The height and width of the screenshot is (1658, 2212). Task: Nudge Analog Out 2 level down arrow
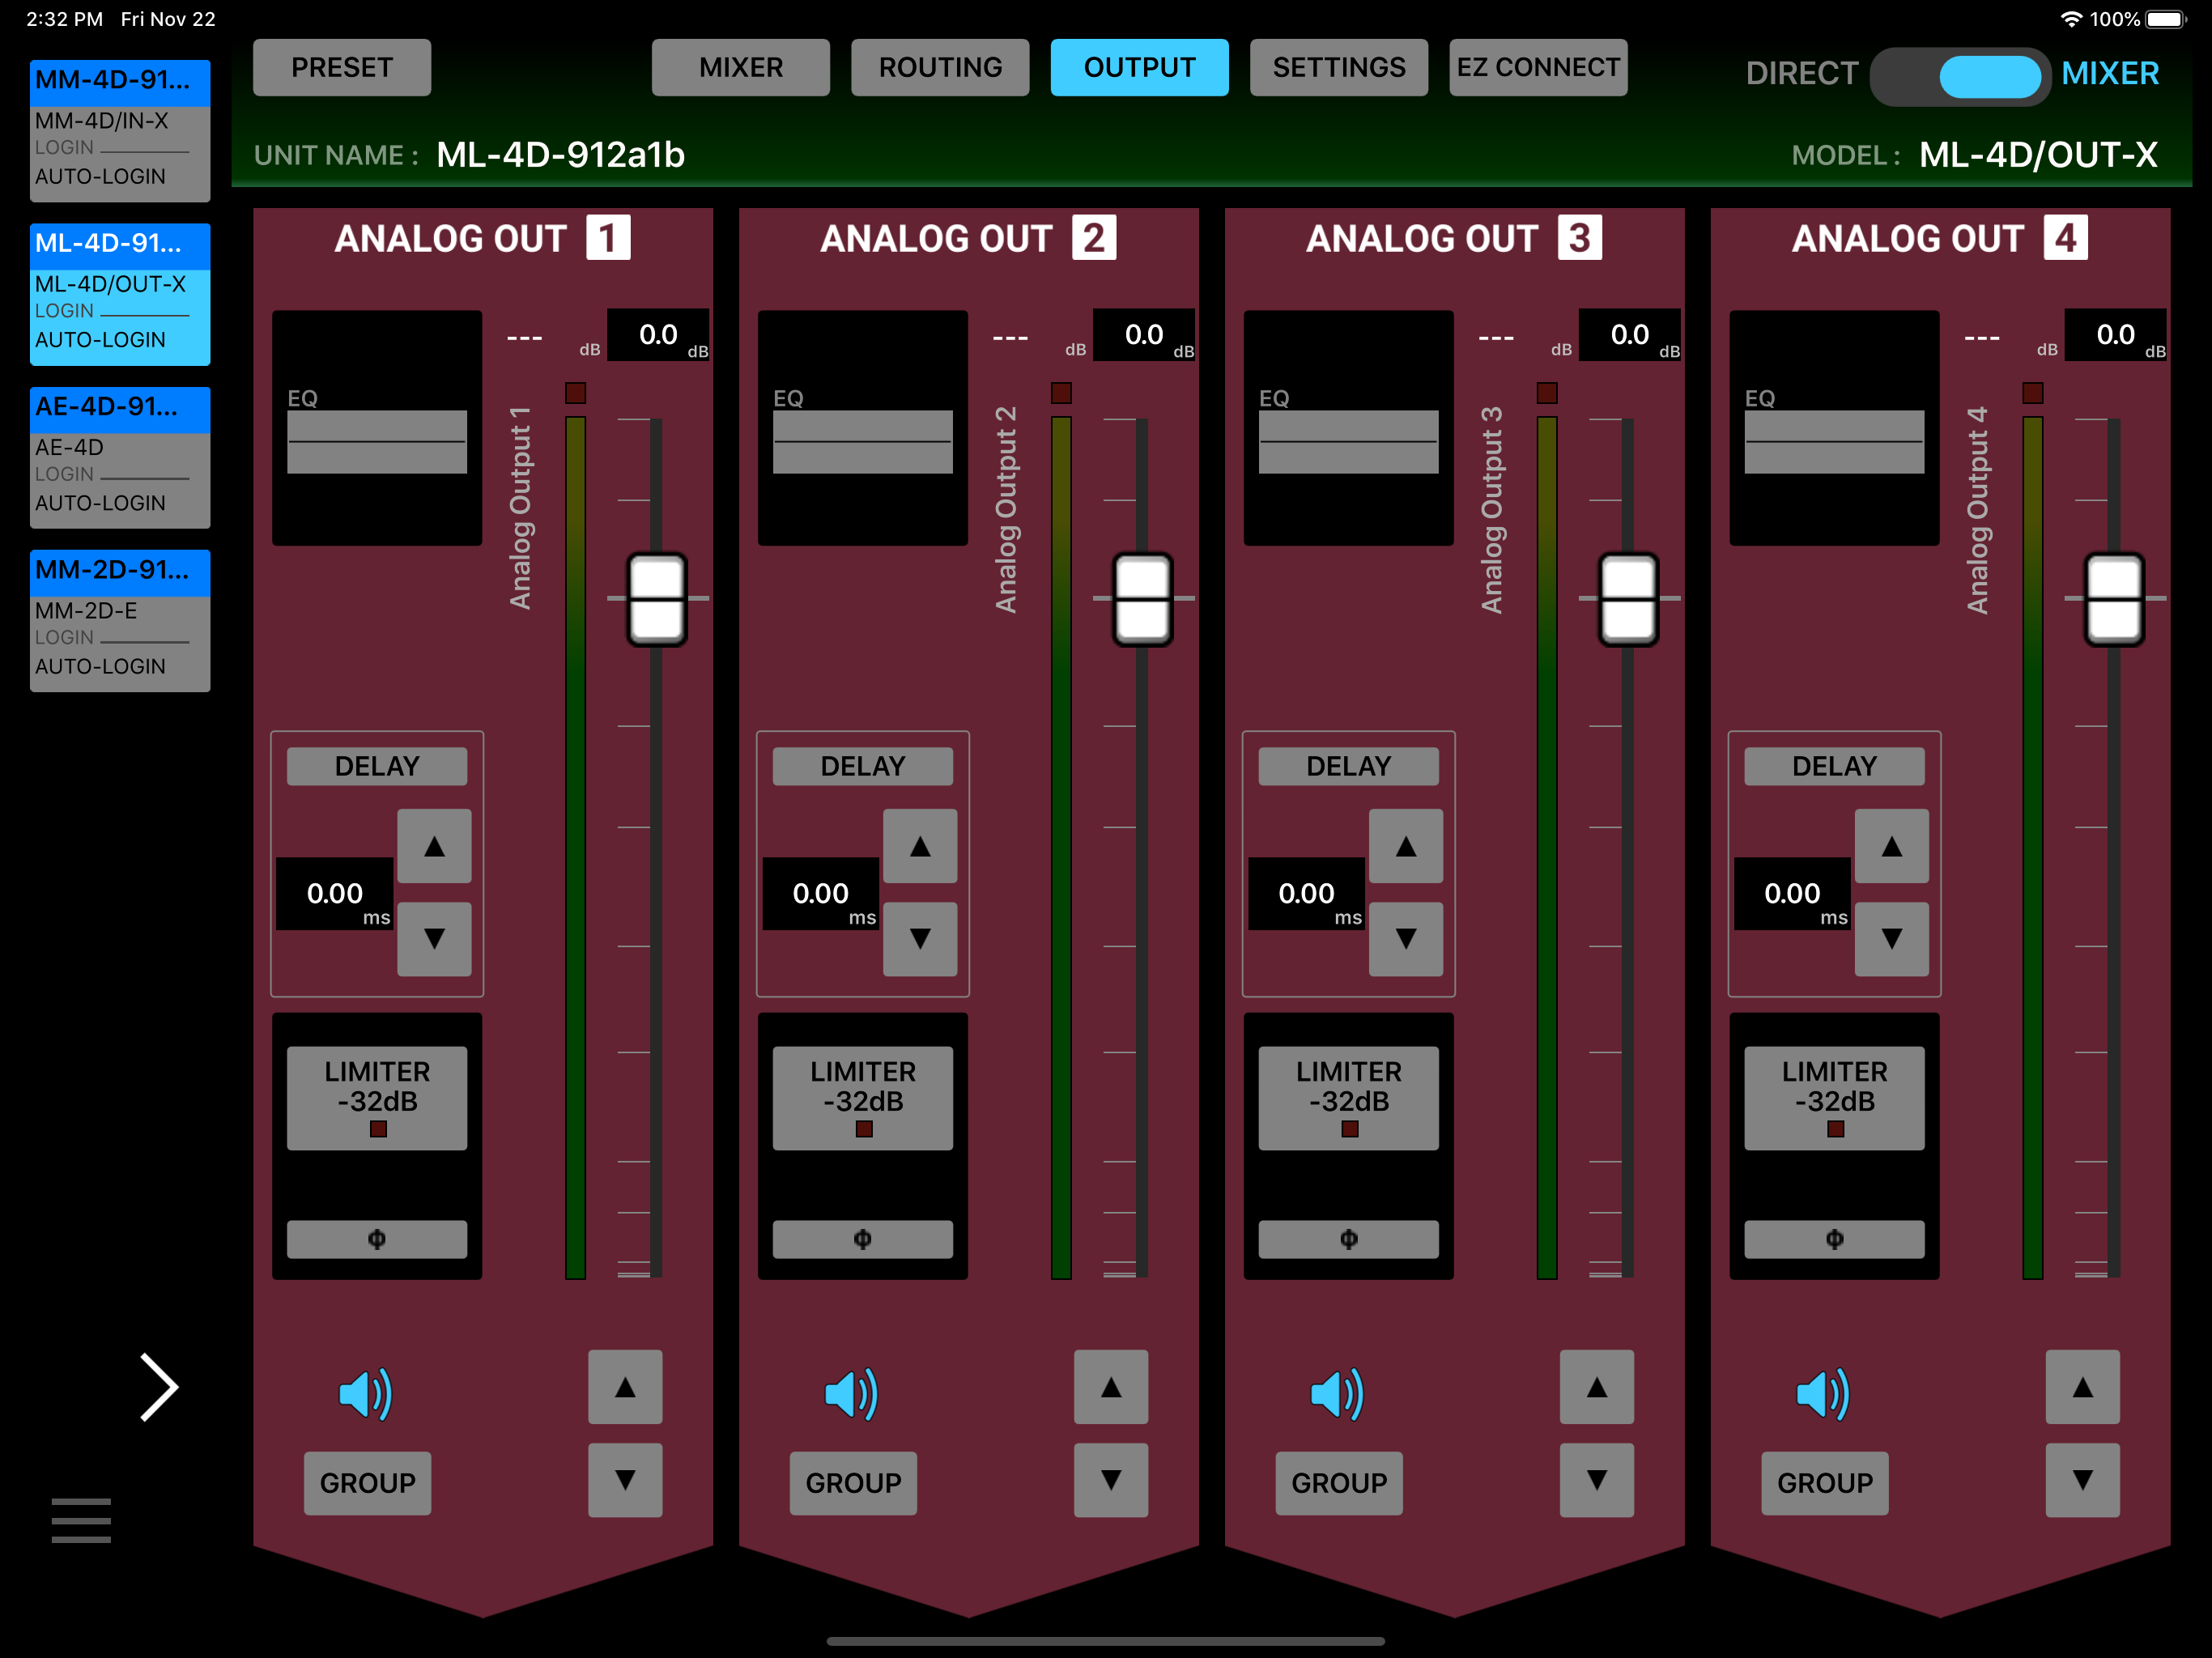click(1111, 1480)
